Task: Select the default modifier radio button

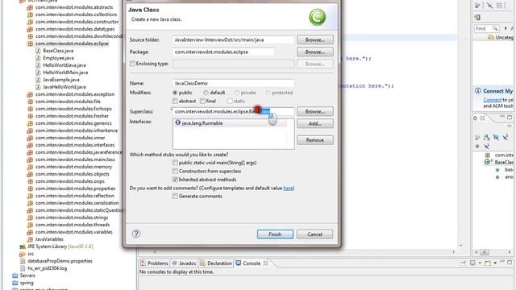Action: (x=206, y=93)
